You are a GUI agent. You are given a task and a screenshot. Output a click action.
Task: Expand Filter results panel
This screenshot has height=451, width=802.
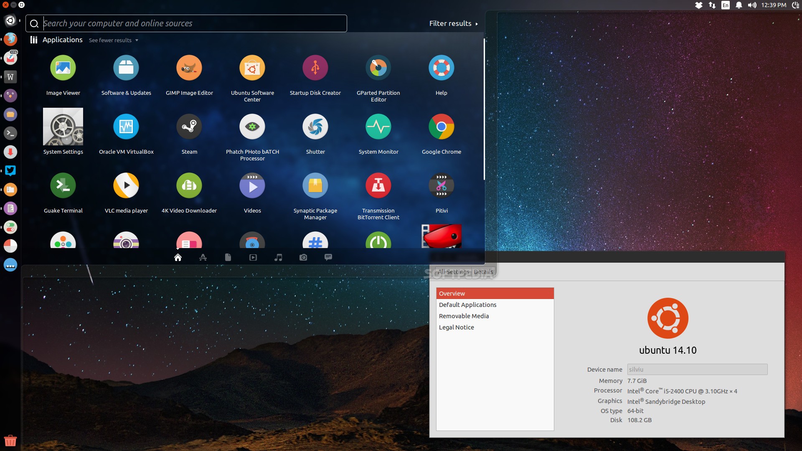(x=454, y=23)
